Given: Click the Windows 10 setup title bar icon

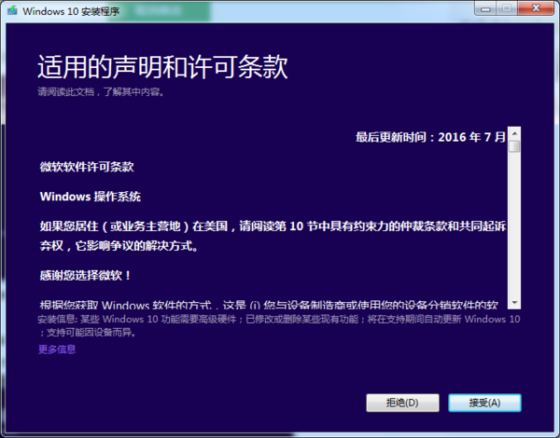Looking at the screenshot, I should pyautogui.click(x=13, y=10).
